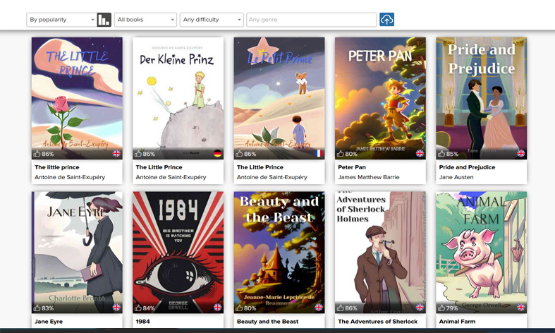Click thumbs-up icon on Sherlock Holmes cover
The height and width of the screenshot is (333, 555).
point(340,308)
